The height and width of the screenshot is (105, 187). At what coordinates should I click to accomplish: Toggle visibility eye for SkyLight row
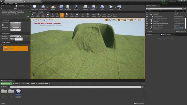147,13
